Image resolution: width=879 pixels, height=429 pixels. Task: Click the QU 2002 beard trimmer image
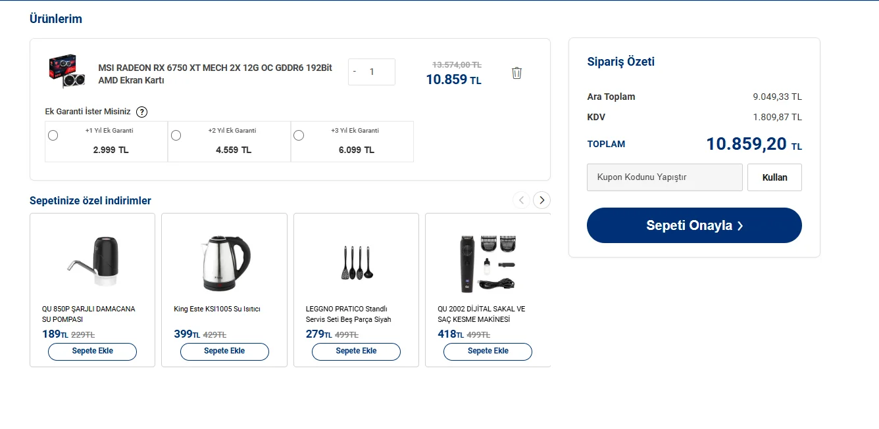488,263
